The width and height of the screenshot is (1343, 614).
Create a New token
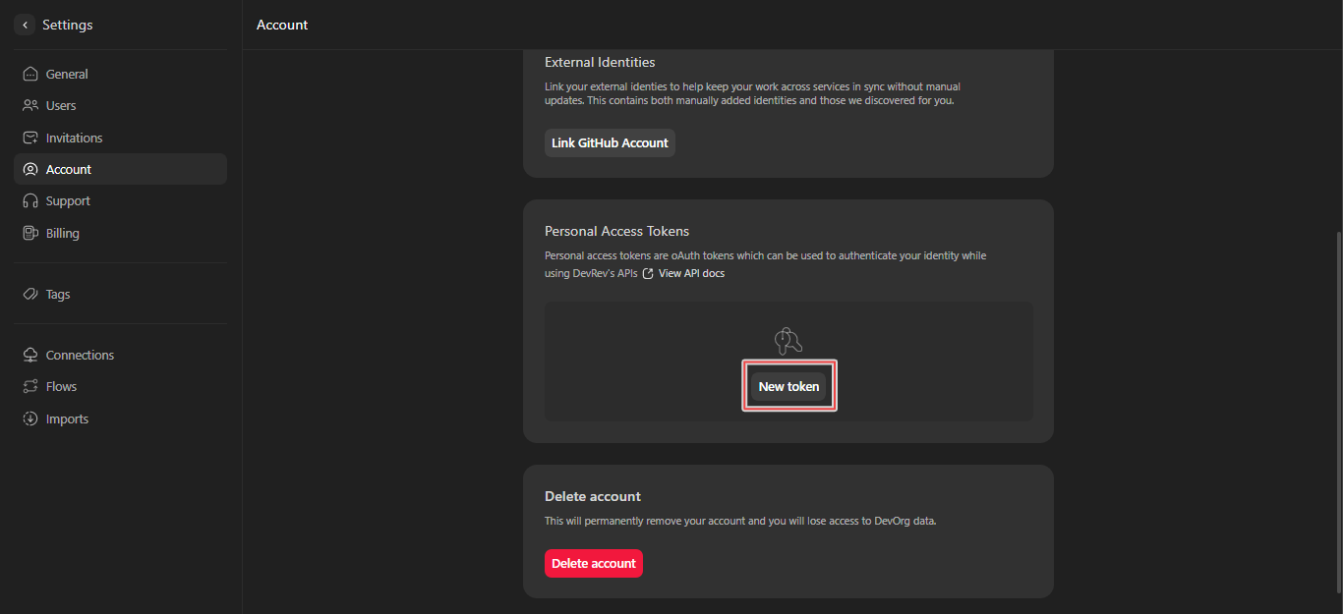(x=788, y=387)
